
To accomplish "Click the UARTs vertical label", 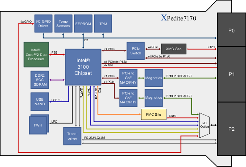I will tap(81, 93).
